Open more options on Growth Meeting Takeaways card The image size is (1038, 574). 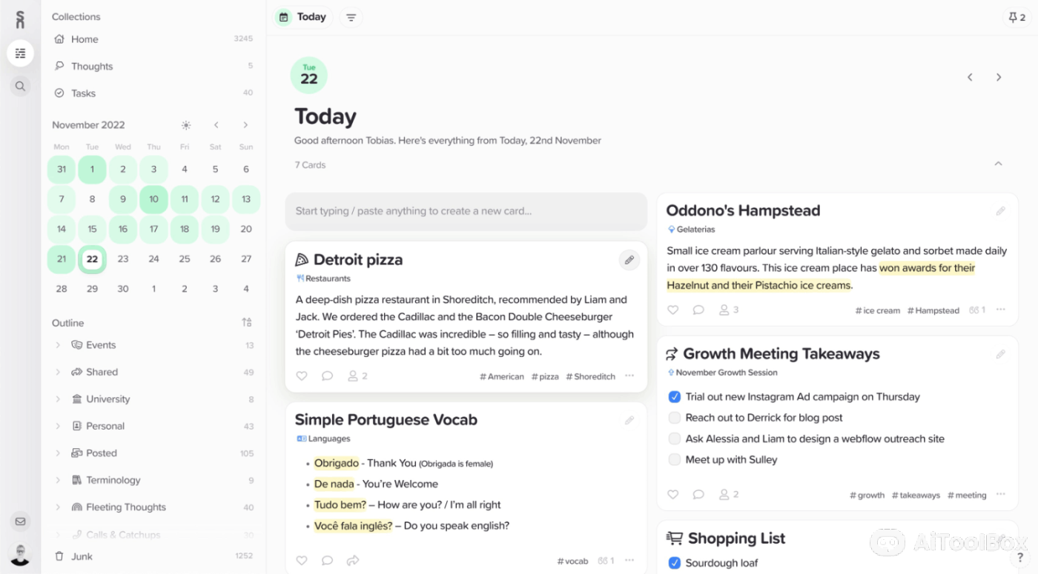pyautogui.click(x=1001, y=494)
